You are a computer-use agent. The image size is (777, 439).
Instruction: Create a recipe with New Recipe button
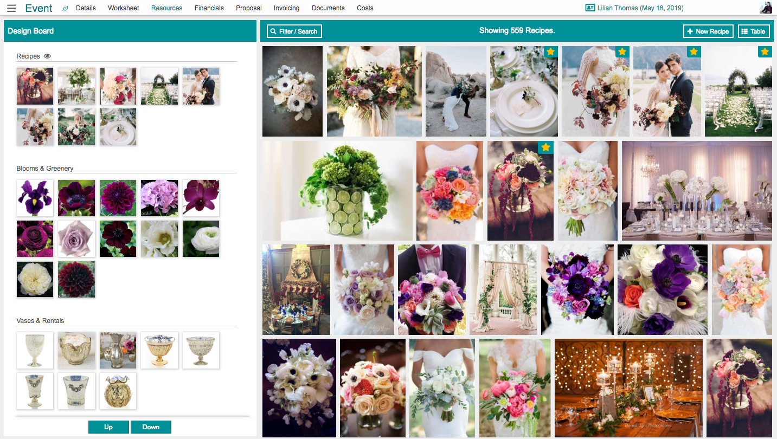pos(708,31)
